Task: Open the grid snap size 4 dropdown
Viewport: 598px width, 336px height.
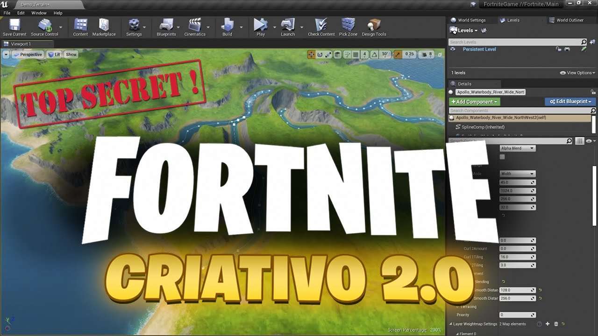Action: coord(365,54)
